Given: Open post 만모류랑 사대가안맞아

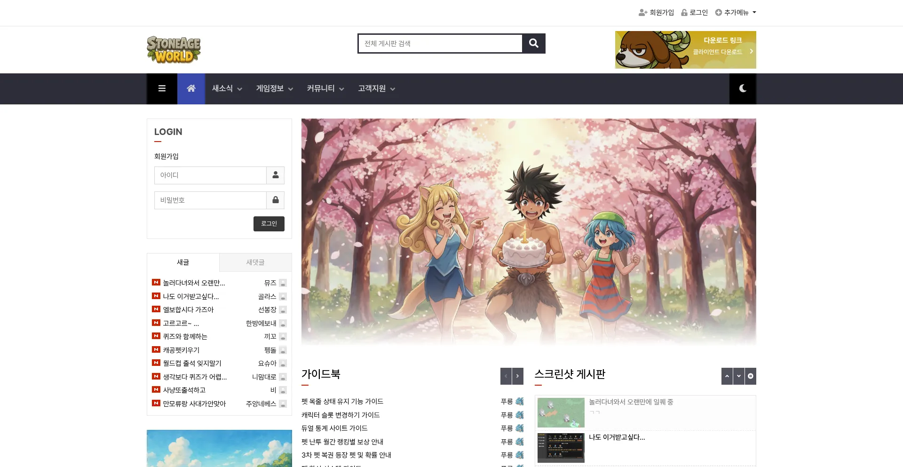Looking at the screenshot, I should coord(194,404).
